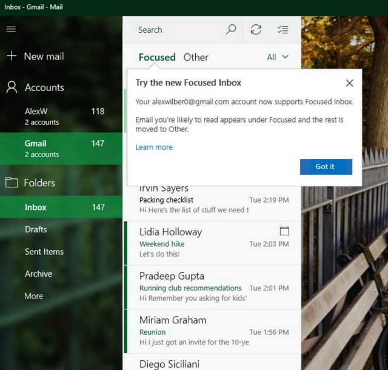This screenshot has width=388, height=370.
Task: Select the AlexW account
Action: pos(61,116)
